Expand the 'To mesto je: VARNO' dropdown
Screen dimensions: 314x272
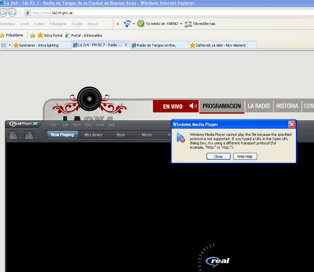(x=181, y=24)
